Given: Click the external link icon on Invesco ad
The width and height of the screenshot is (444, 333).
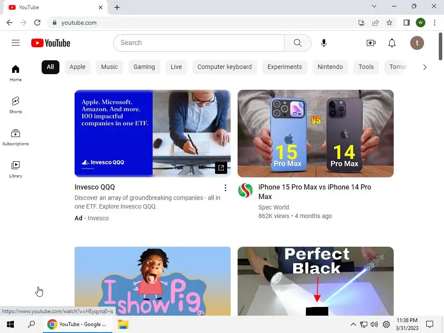Looking at the screenshot, I should coord(221,168).
